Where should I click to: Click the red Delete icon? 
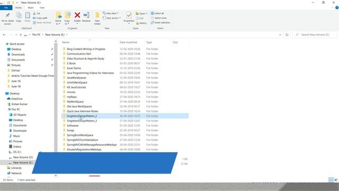tap(77, 15)
